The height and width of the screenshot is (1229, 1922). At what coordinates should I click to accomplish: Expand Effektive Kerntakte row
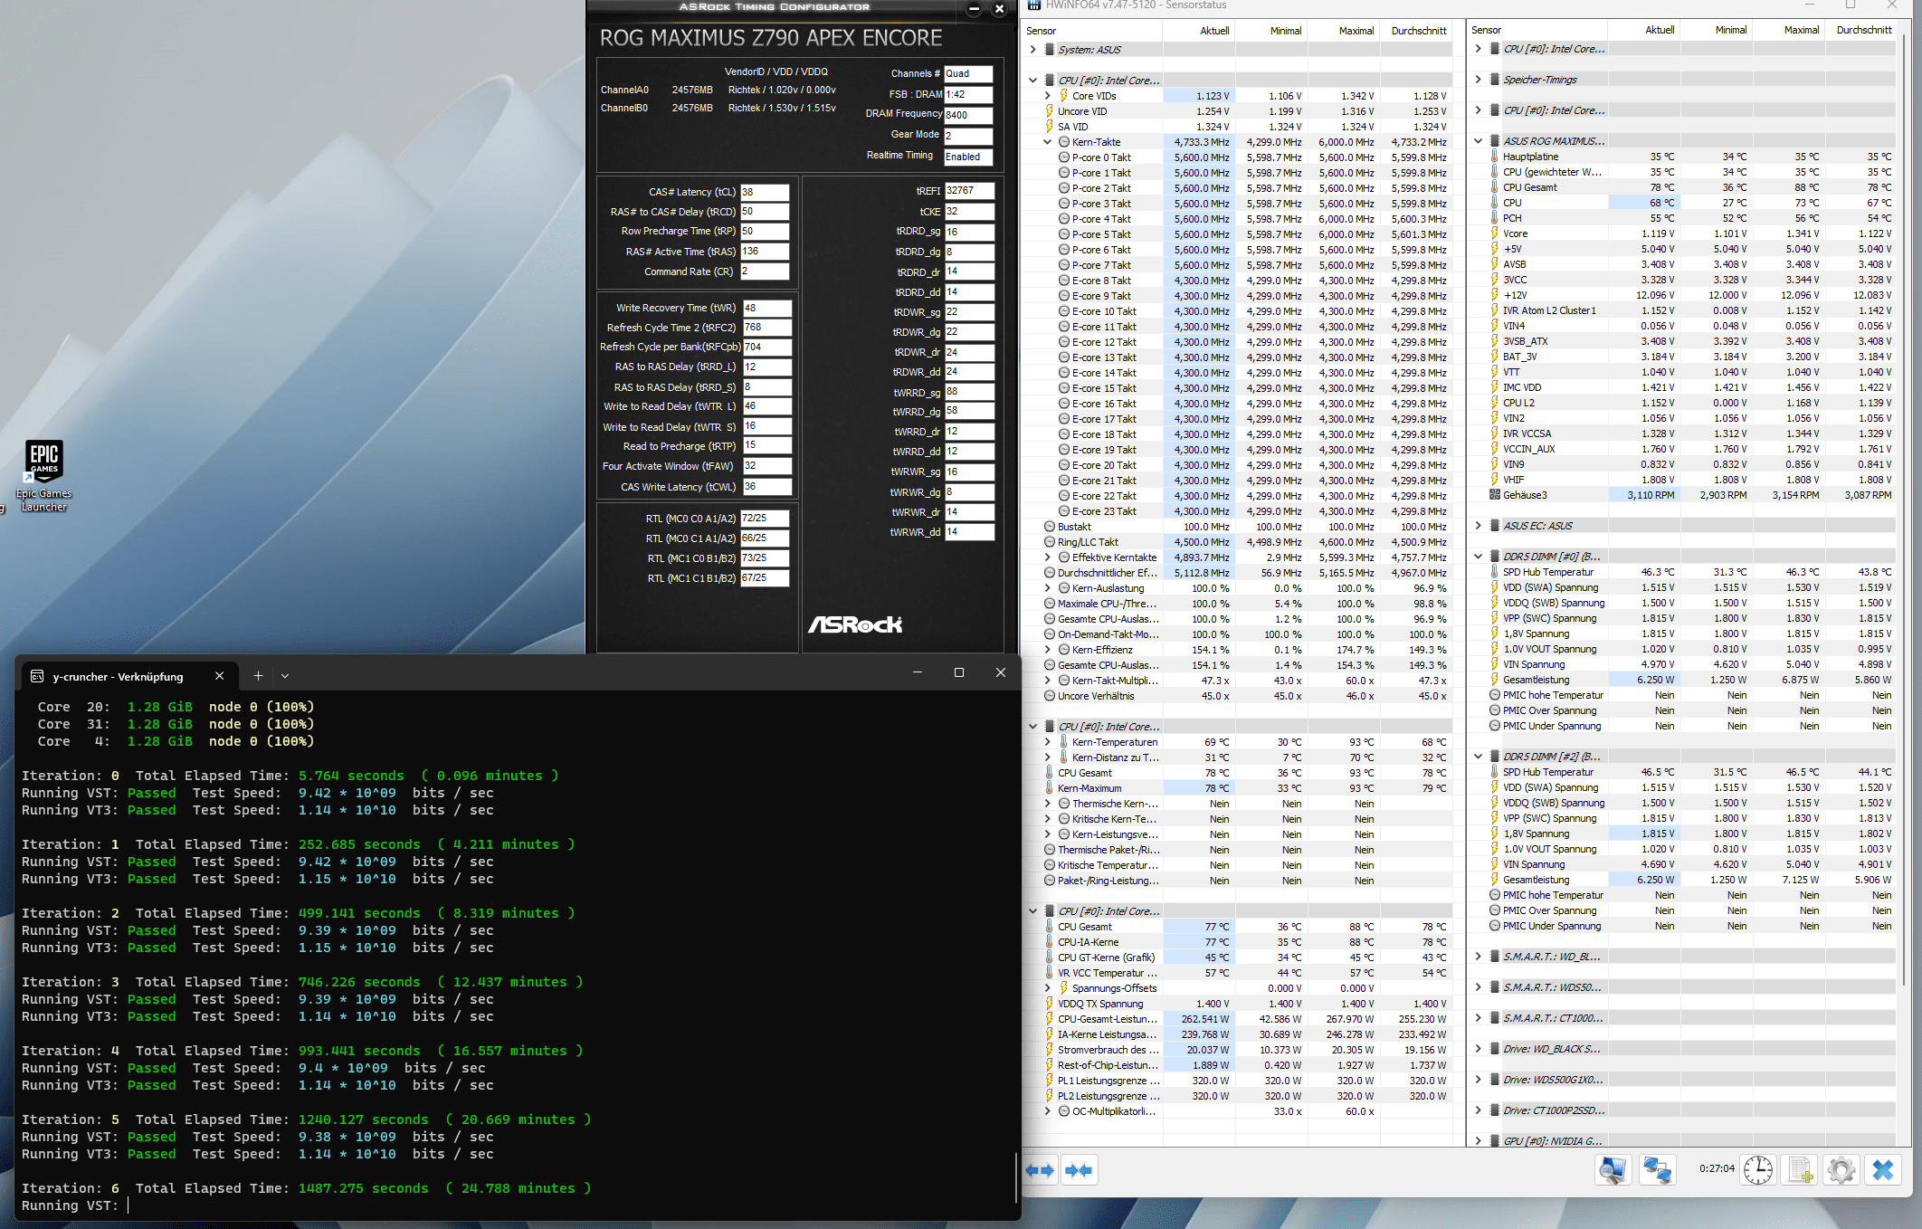(1048, 557)
